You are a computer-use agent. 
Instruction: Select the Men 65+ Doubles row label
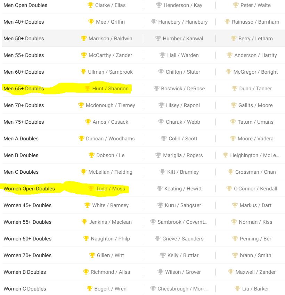(x=24, y=88)
